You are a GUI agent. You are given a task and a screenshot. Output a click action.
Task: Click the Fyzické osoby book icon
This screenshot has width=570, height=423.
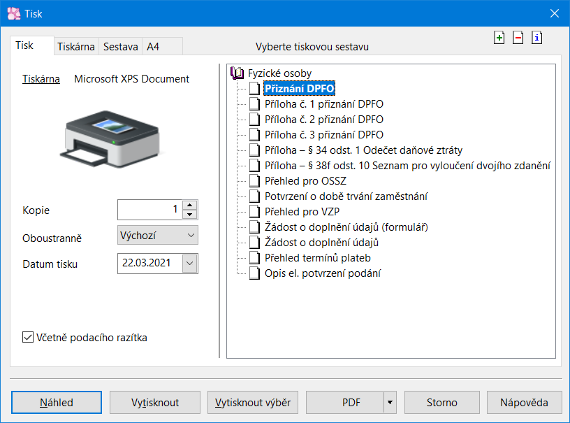[x=237, y=73]
